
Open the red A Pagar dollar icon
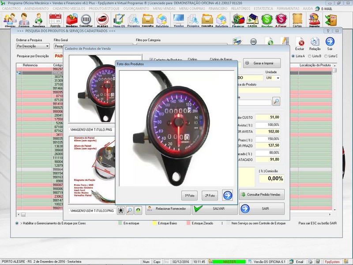pos(281,20)
